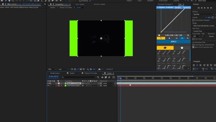This screenshot has width=216, height=122.
Task: Play the preview
Action: pos(205,8)
